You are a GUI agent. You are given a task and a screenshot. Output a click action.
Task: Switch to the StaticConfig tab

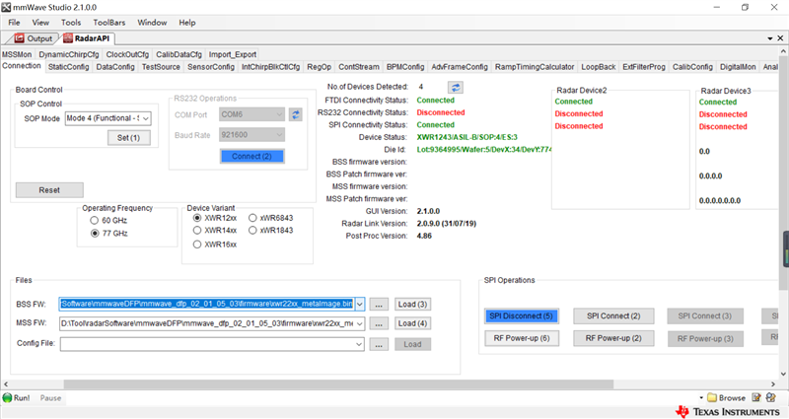pyautogui.click(x=68, y=67)
